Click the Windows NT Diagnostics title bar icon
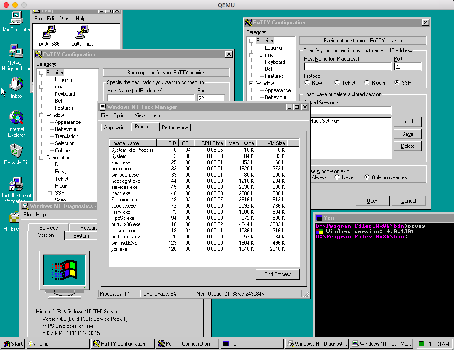Viewport: 454px width, 350px height. tap(26, 206)
